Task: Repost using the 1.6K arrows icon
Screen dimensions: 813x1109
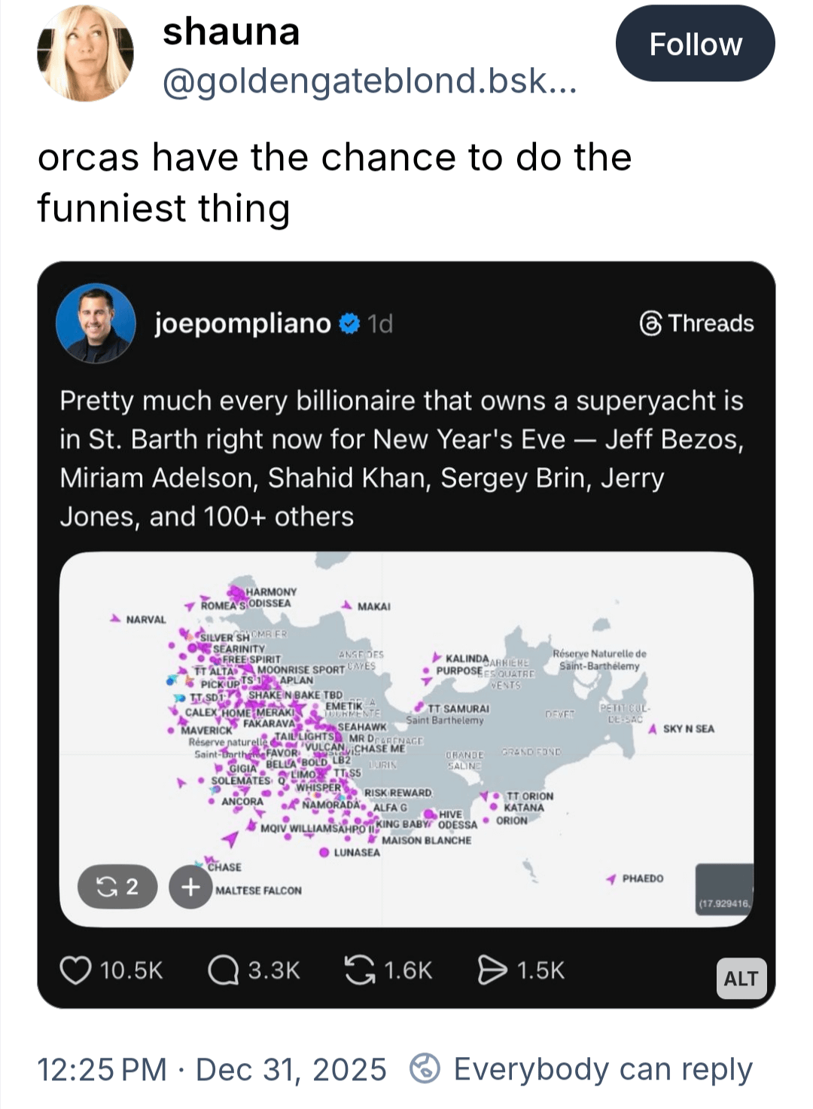Action: pyautogui.click(x=359, y=970)
